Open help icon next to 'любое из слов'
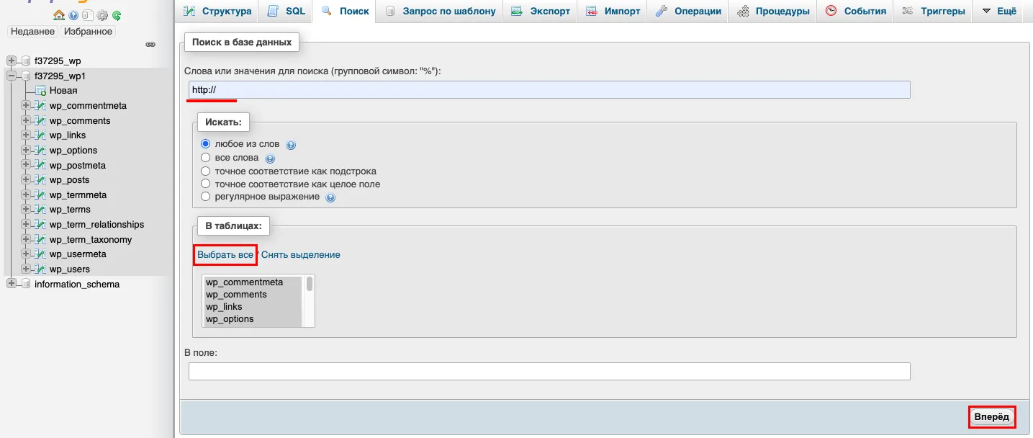The width and height of the screenshot is (1033, 438). click(x=291, y=145)
